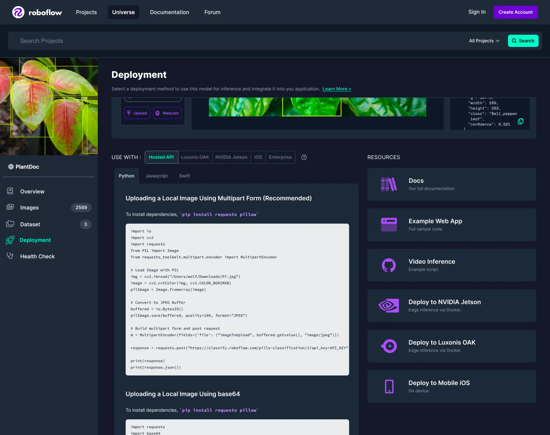The width and height of the screenshot is (550, 435).
Task: Open the Learn More link
Action: point(337,89)
